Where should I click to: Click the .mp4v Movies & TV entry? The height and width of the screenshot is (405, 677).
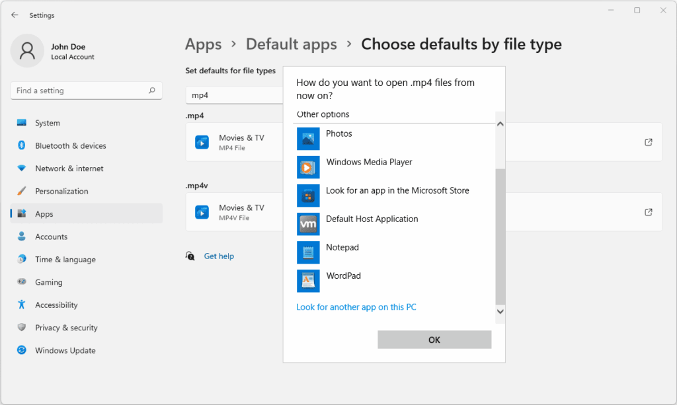pyautogui.click(x=235, y=212)
